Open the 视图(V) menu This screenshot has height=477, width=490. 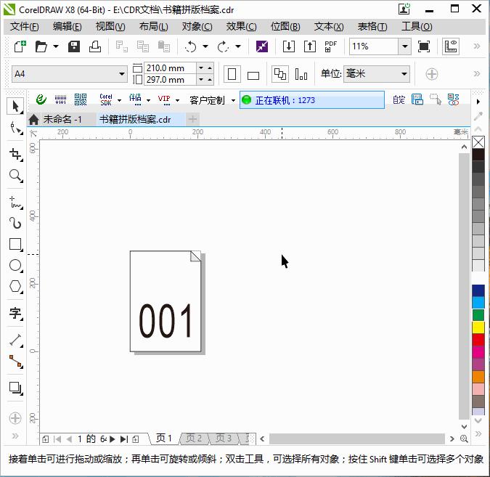coord(110,27)
